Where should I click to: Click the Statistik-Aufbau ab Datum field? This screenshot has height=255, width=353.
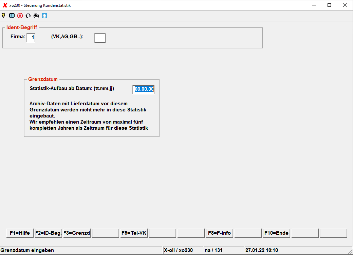pyautogui.click(x=143, y=89)
